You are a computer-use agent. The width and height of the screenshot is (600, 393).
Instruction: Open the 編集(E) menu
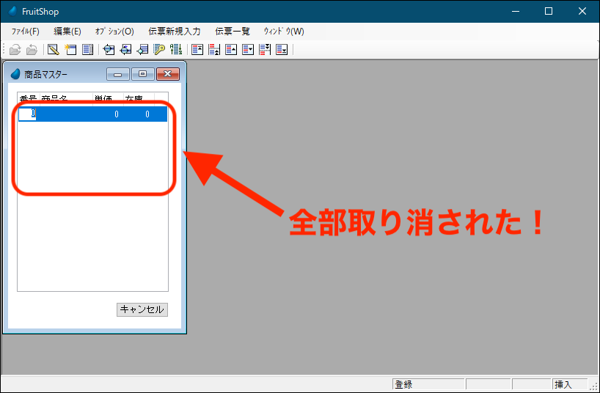click(67, 32)
